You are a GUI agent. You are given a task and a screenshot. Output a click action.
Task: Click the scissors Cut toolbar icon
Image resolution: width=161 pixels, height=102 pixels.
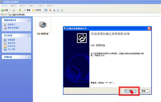click(x=54, y=10)
